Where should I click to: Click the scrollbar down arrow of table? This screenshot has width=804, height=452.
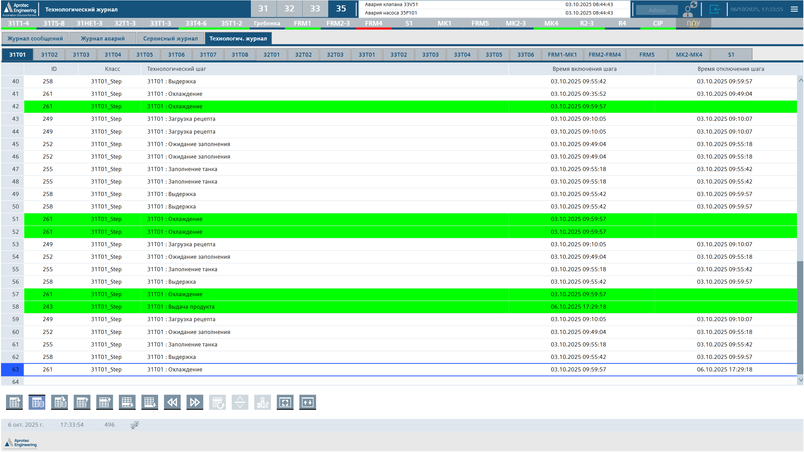tap(800, 380)
